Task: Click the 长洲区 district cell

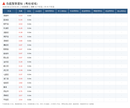Action: coord(6,28)
